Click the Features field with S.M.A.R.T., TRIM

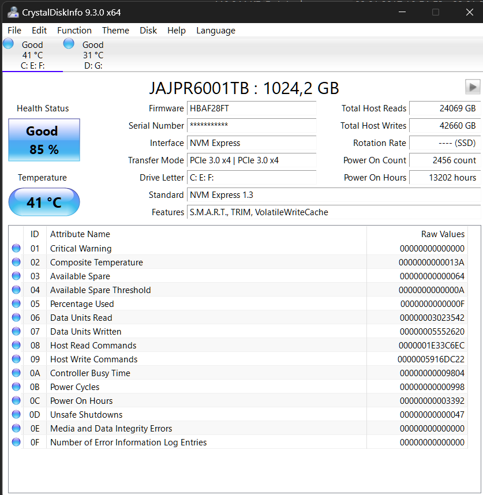[334, 212]
